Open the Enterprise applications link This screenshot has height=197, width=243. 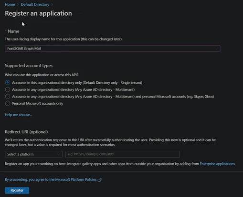pos(217,164)
